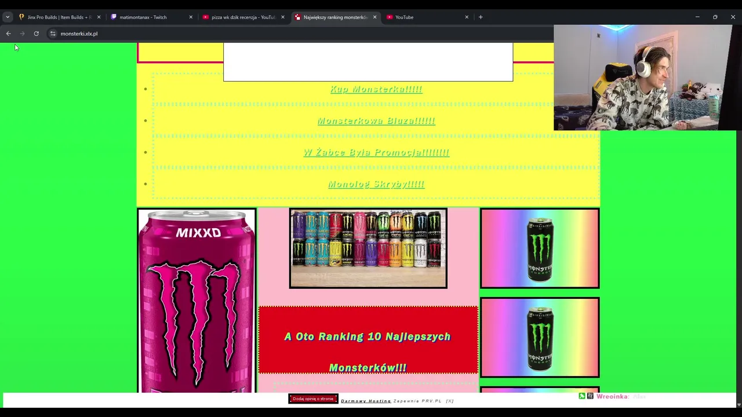This screenshot has height=417, width=742.
Task: Go back to the previous page
Action: pyautogui.click(x=8, y=34)
